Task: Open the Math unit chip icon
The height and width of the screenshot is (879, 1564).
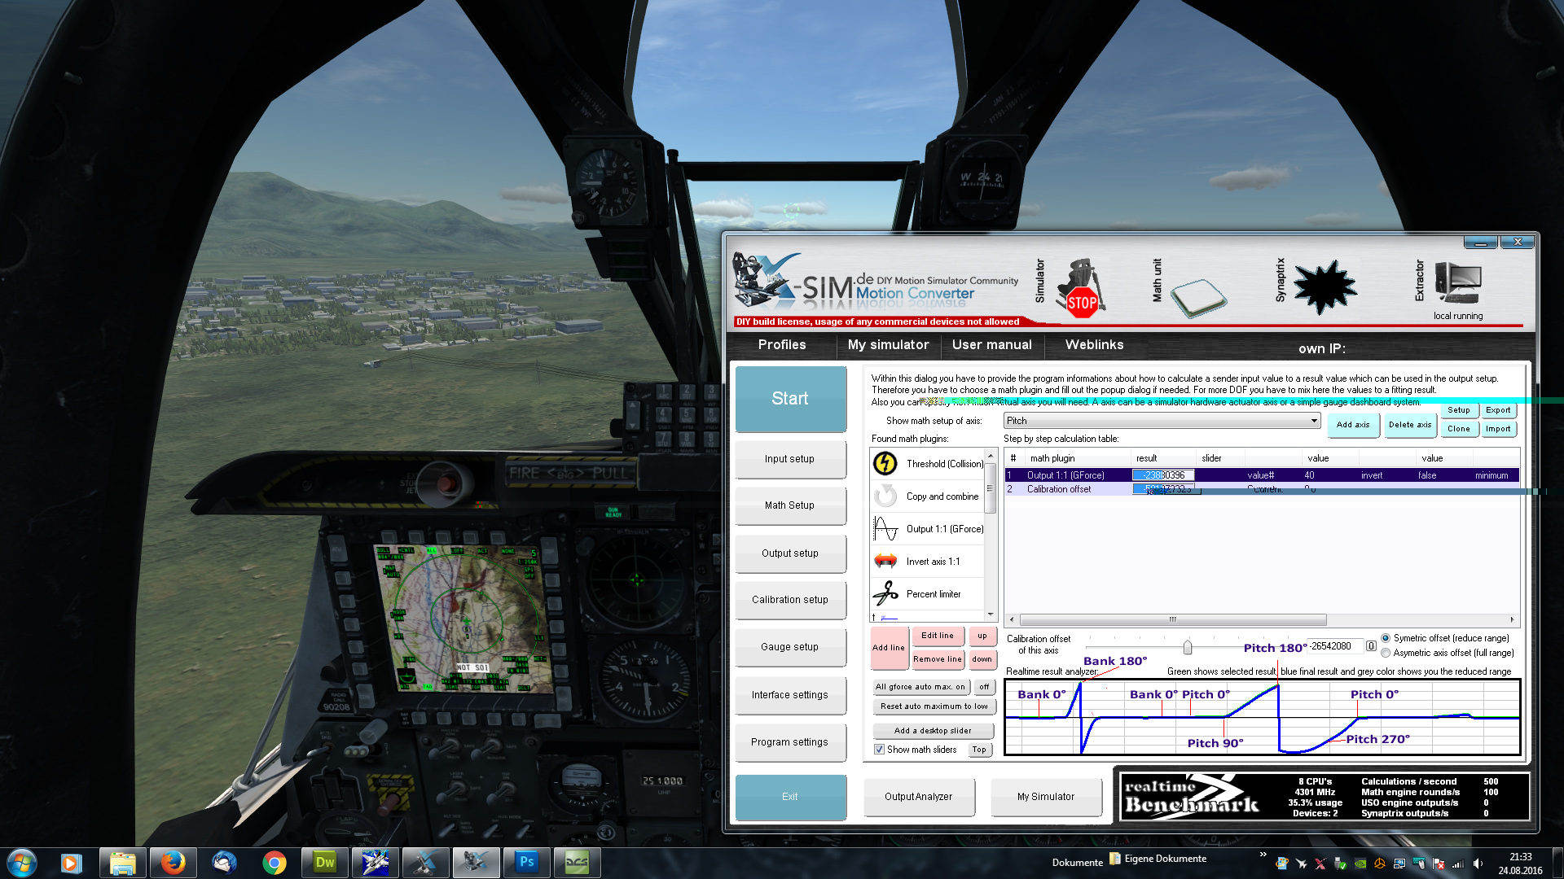Action: 1197,296
